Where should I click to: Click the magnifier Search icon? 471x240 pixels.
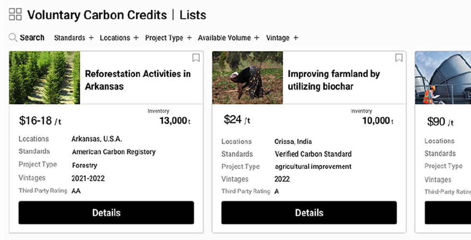pyautogui.click(x=13, y=37)
